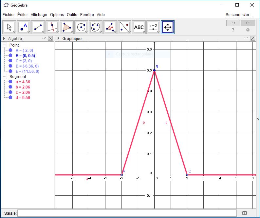
Task: Toggle visibility of point E
Action: (x=10, y=71)
